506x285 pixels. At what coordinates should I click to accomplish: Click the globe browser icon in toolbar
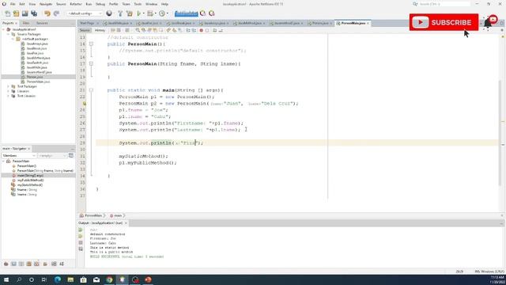click(x=109, y=13)
